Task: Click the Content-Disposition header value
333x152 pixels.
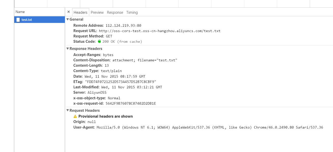Action: click(x=145, y=60)
